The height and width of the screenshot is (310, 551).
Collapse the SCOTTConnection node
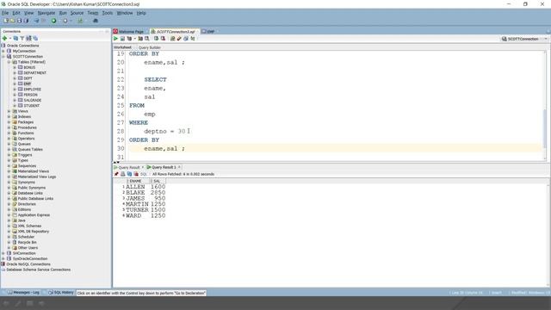click(x=3, y=56)
